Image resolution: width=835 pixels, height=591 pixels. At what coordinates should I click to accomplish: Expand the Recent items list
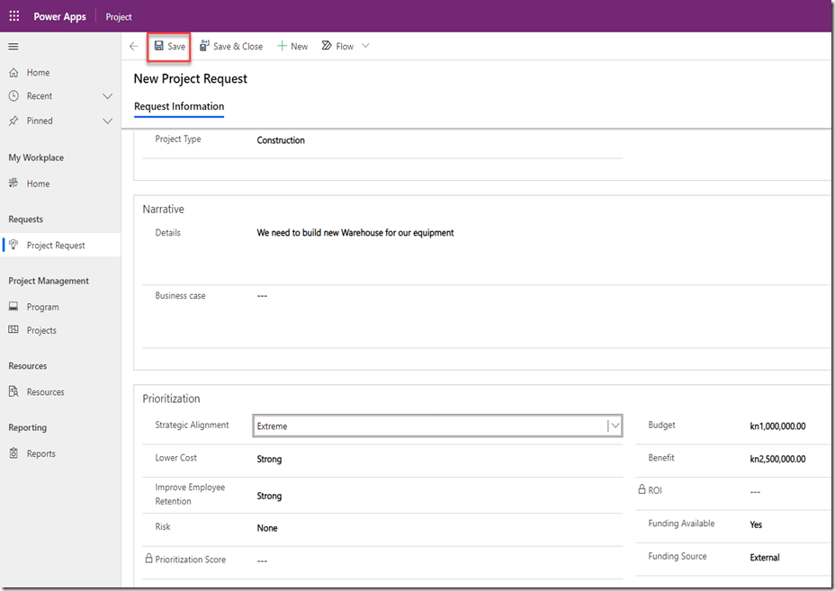pyautogui.click(x=108, y=96)
